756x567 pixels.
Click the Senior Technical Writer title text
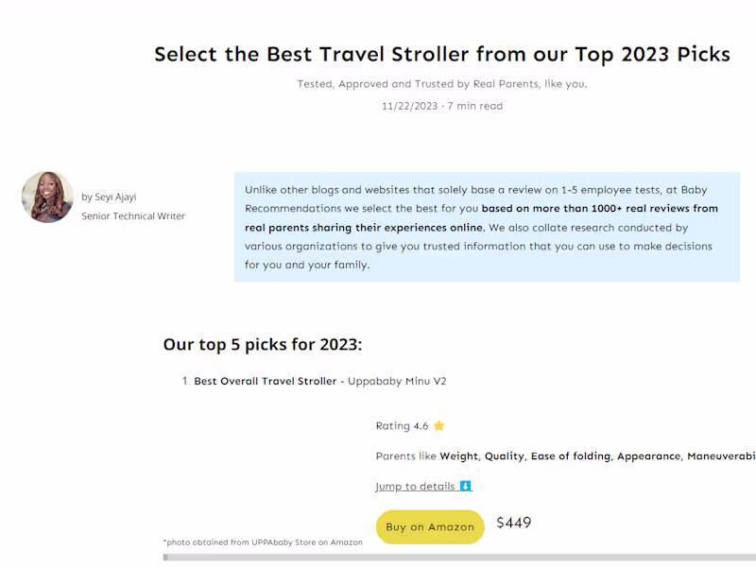click(133, 216)
